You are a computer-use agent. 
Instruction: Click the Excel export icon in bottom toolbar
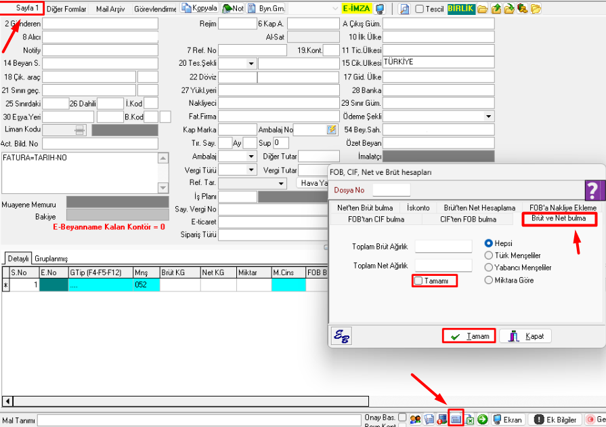click(x=469, y=420)
